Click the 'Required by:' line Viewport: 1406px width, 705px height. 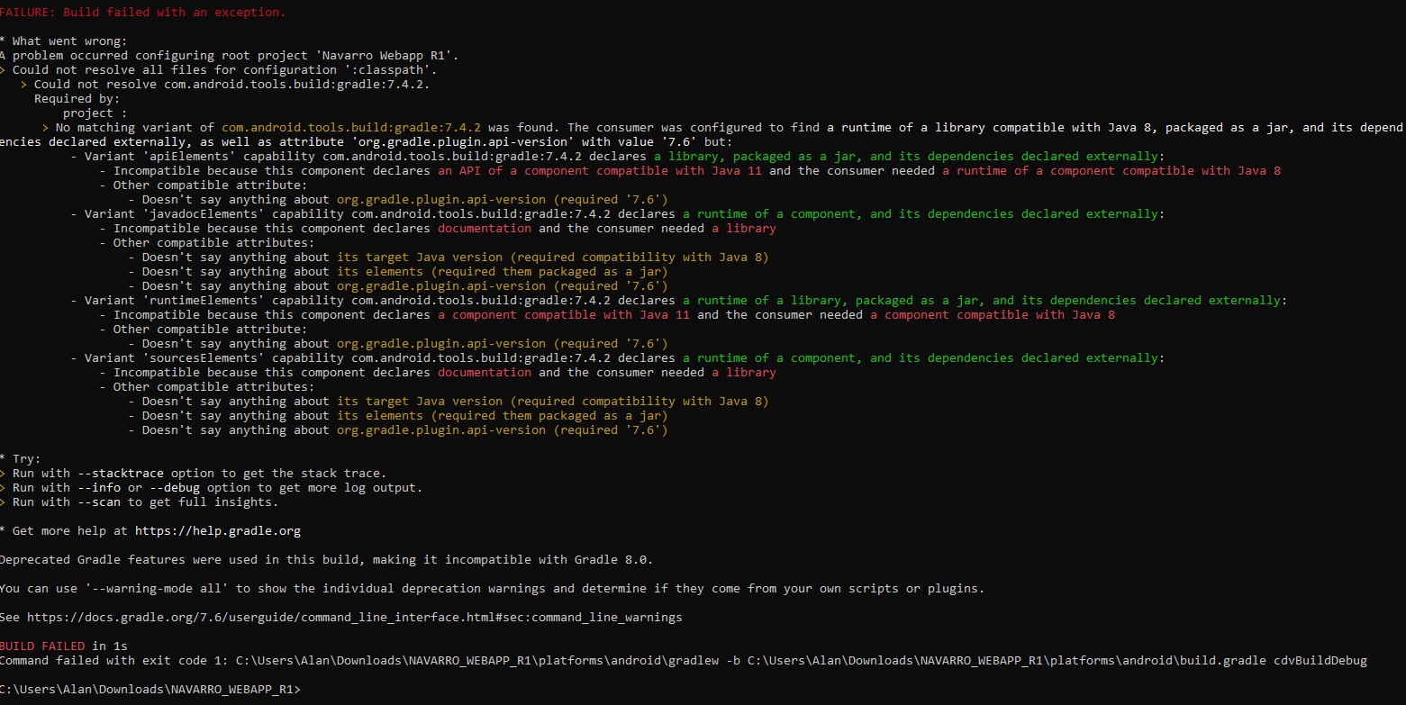tap(77, 99)
